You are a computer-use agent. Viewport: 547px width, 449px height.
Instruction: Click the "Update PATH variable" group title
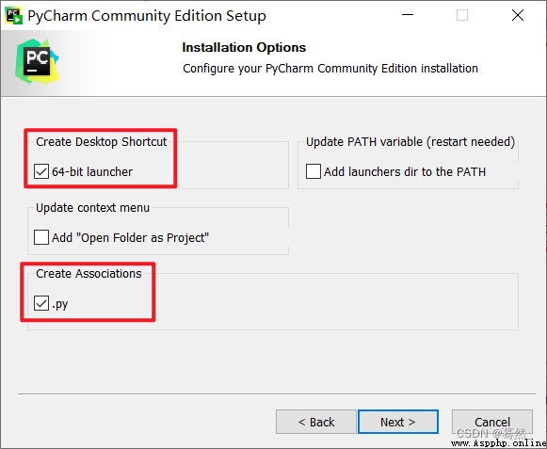coord(410,141)
